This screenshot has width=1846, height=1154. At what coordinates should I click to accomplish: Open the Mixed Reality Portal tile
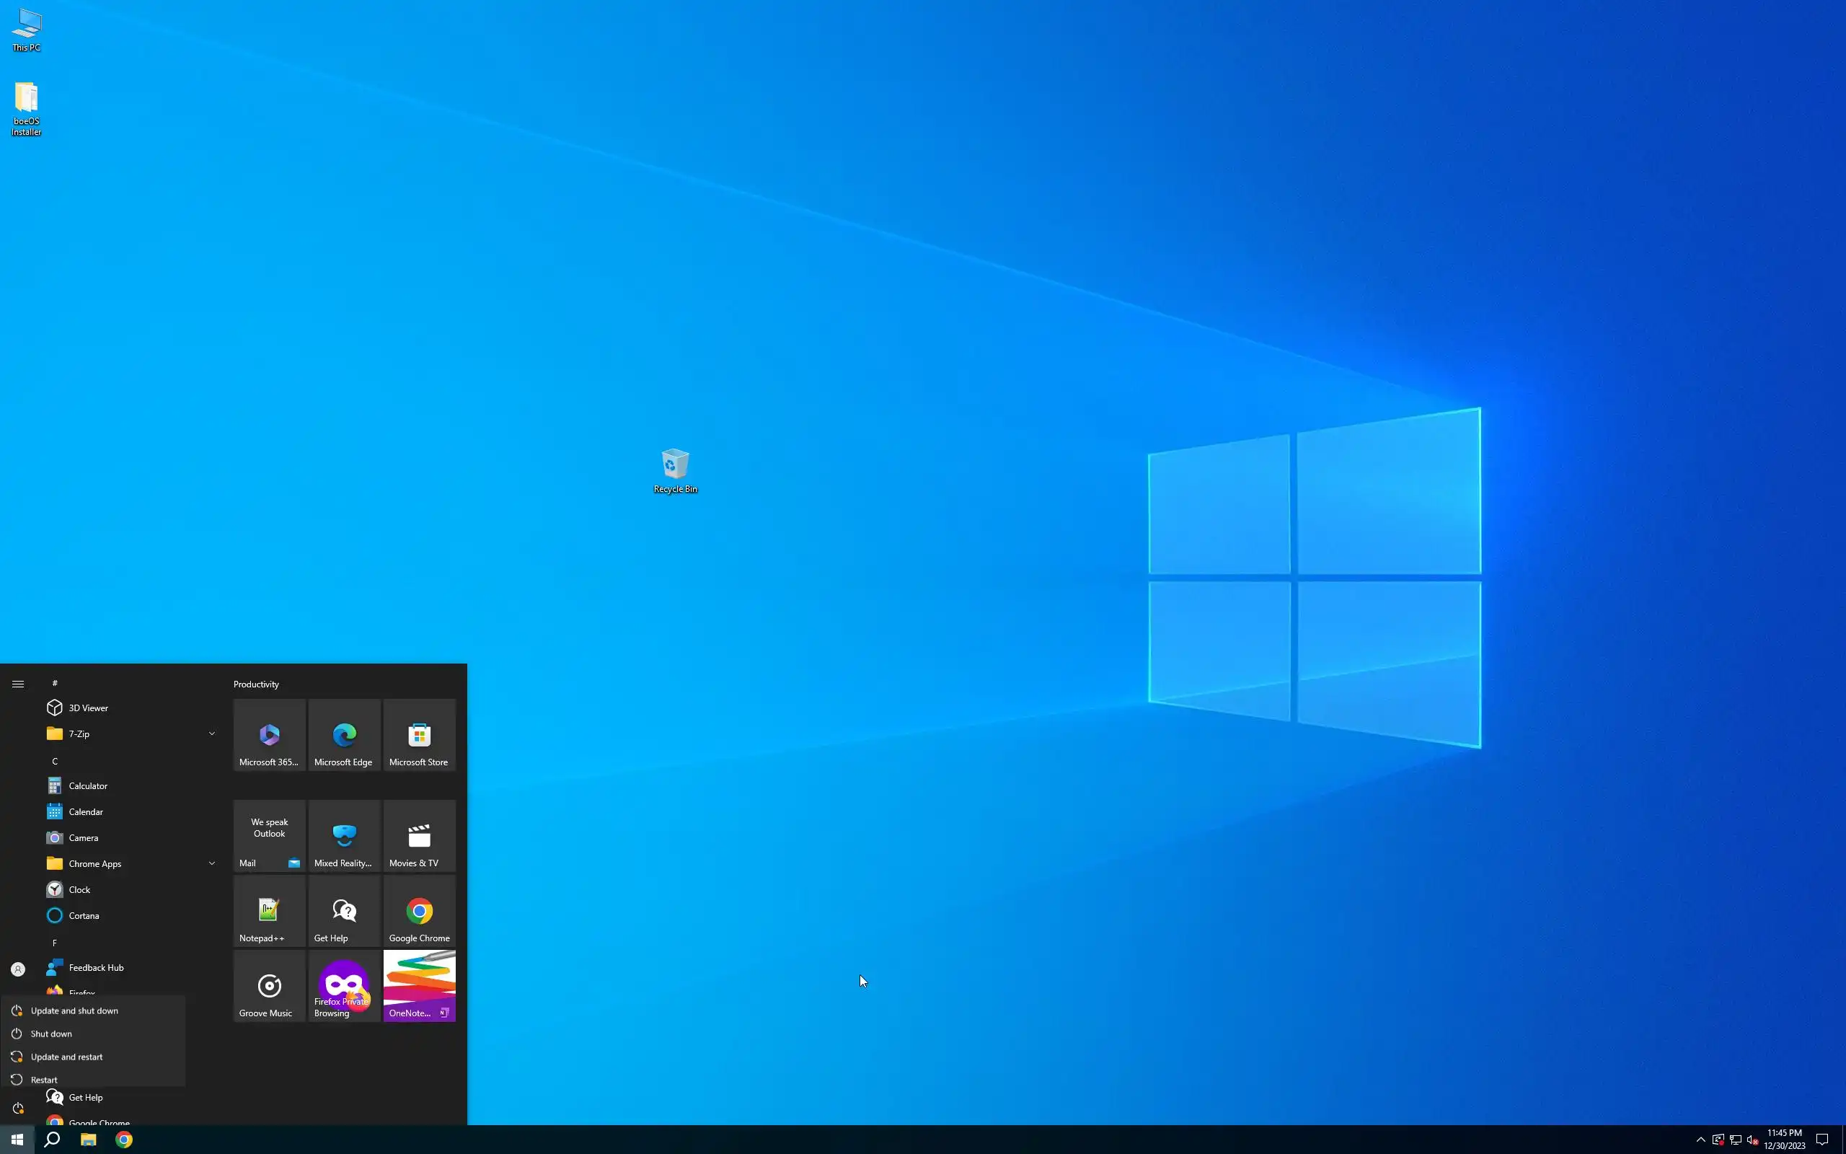click(x=344, y=836)
